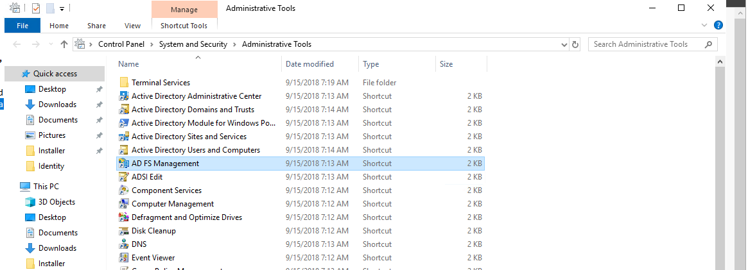
Task: Open the recent locations dropdown arrow
Action: [x=51, y=44]
